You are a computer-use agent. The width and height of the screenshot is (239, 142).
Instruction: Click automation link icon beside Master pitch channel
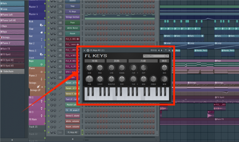pos(60,105)
